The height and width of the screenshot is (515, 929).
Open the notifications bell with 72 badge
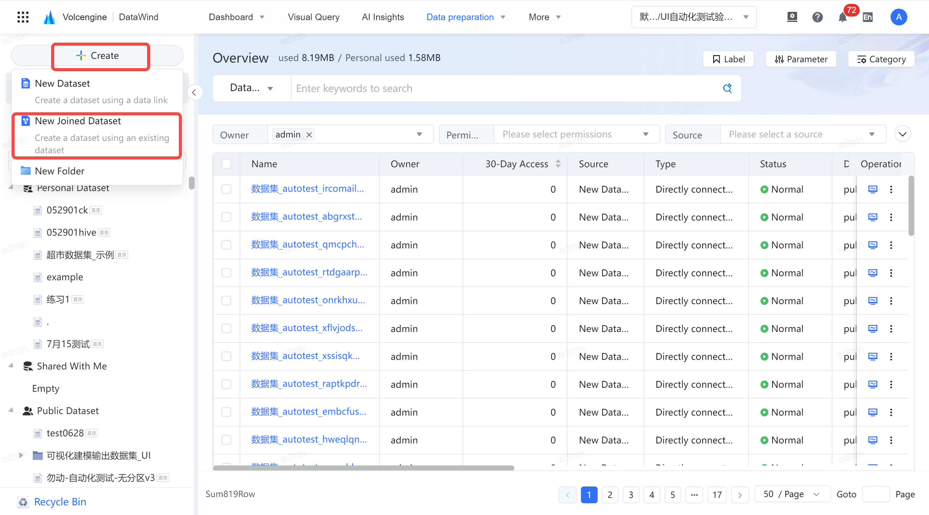842,17
